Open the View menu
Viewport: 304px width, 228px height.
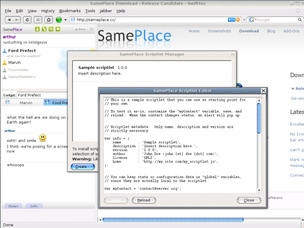(x=32, y=11)
